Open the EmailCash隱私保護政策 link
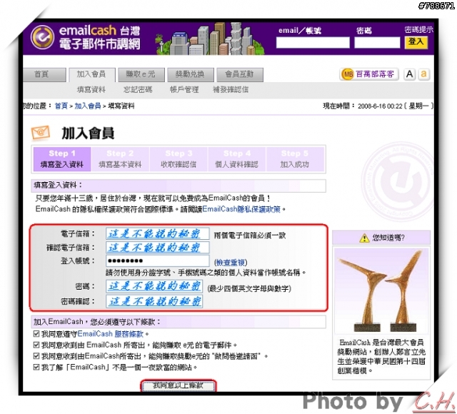457x414 pixels. 241,209
